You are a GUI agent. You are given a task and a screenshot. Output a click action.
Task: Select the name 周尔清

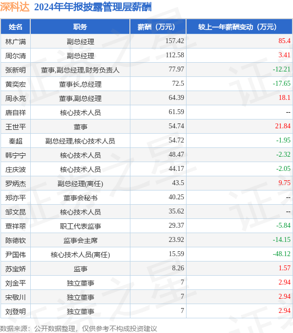click(16, 56)
